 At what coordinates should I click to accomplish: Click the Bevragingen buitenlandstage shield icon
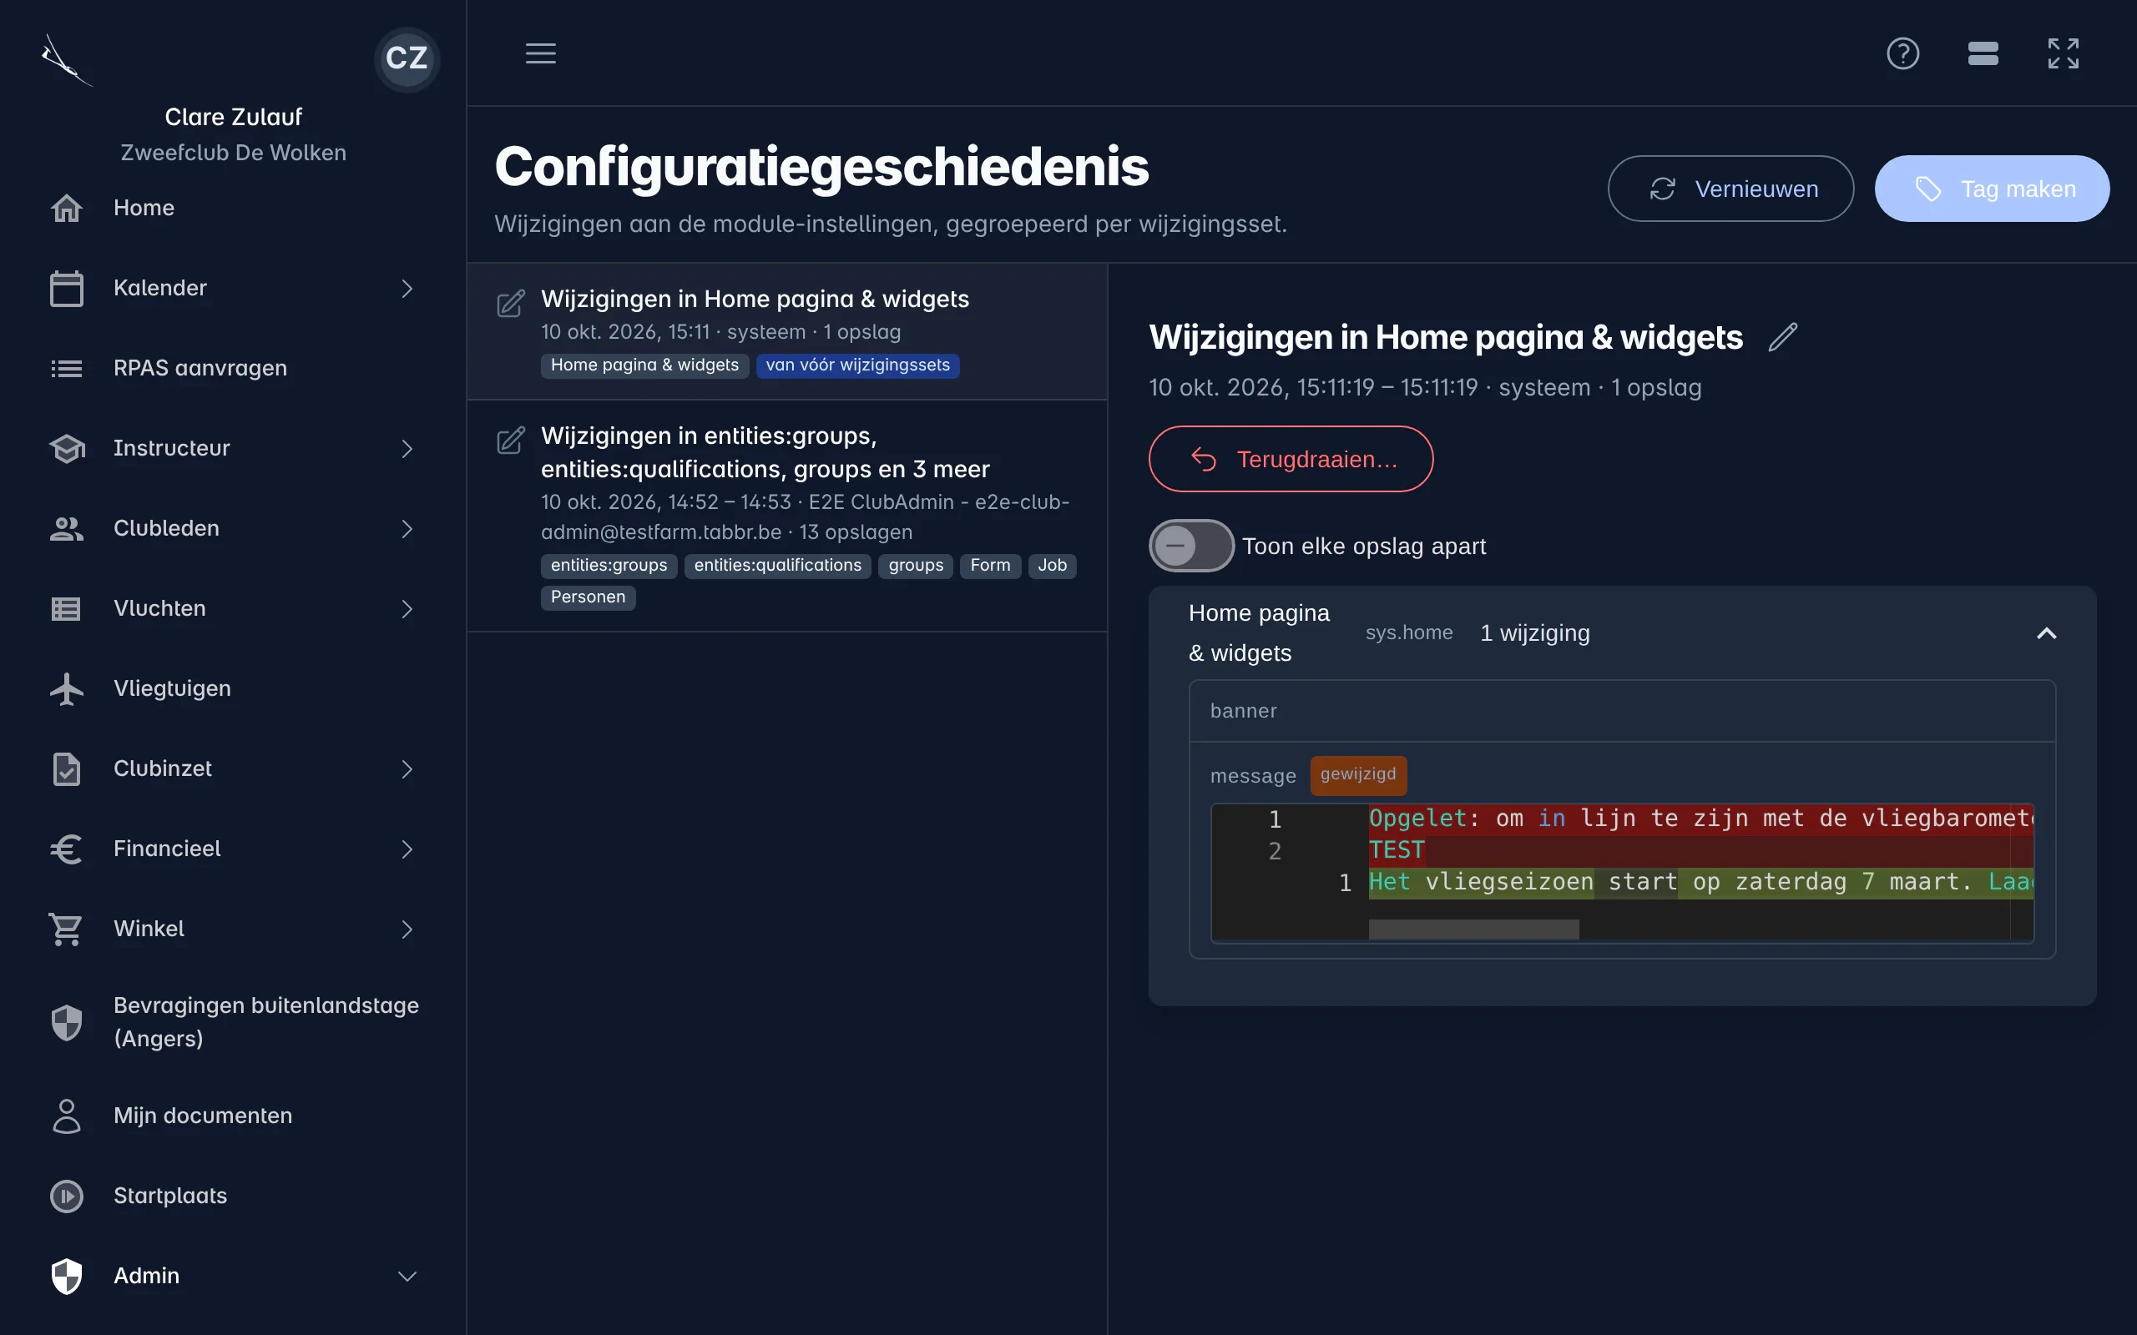67,1022
